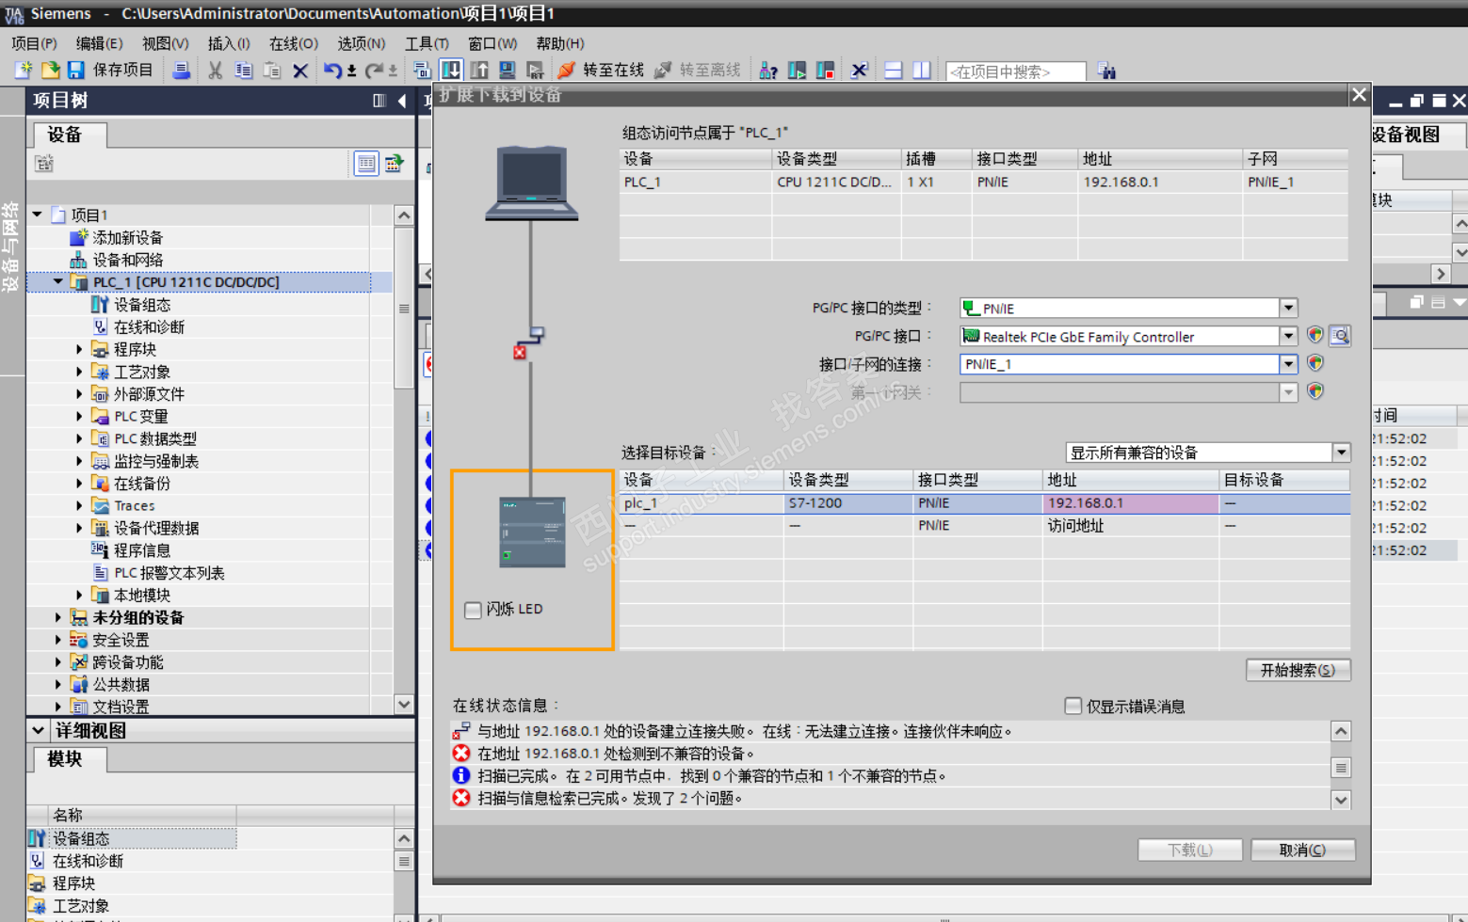Viewport: 1468px width, 922px height.
Task: Open the 视图(V) menu
Action: click(x=165, y=43)
